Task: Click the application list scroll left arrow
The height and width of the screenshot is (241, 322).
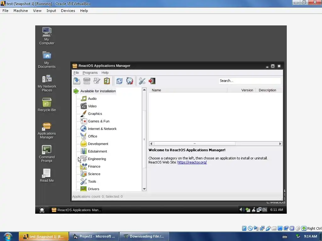Action: (x=151, y=144)
